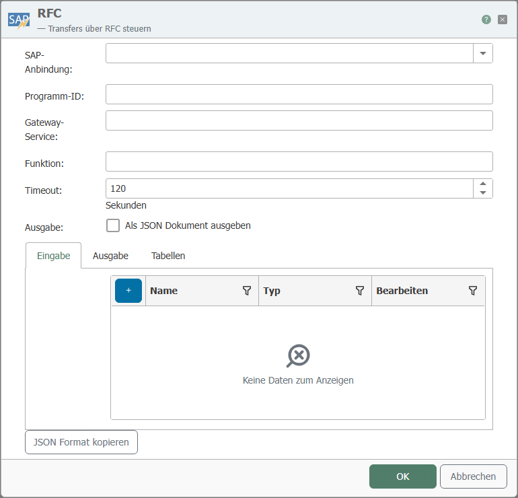Select the Eingabe tab
Image resolution: width=518 pixels, height=498 pixels.
coord(53,256)
